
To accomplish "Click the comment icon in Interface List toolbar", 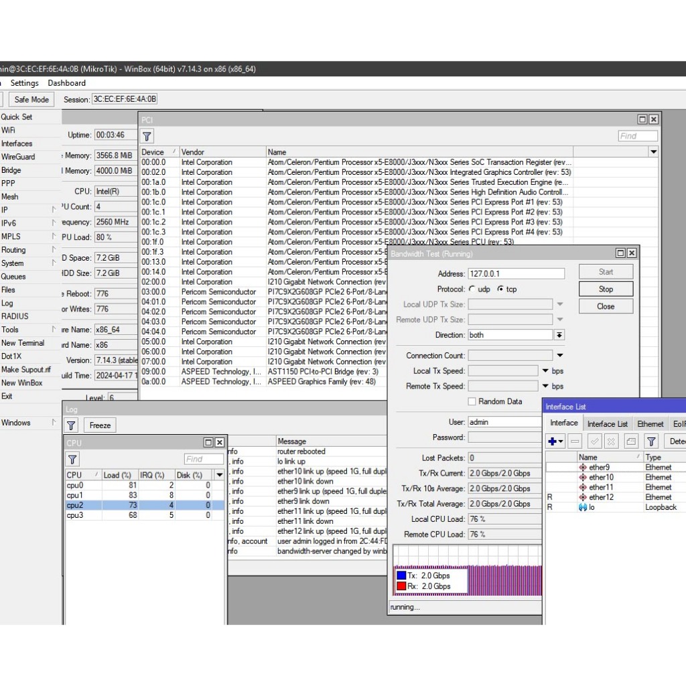I will click(631, 441).
